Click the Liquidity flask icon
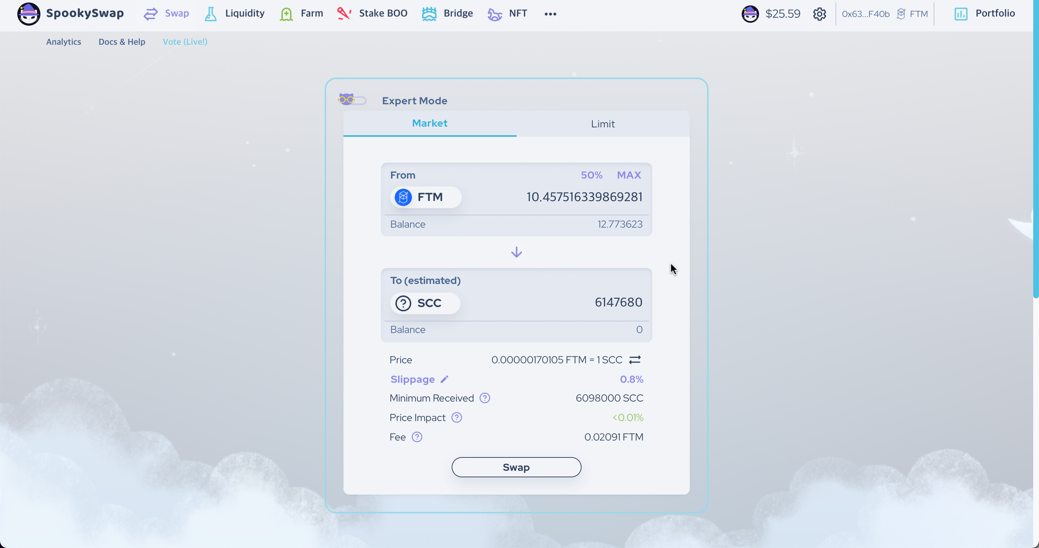The height and width of the screenshot is (548, 1039). pyautogui.click(x=211, y=14)
